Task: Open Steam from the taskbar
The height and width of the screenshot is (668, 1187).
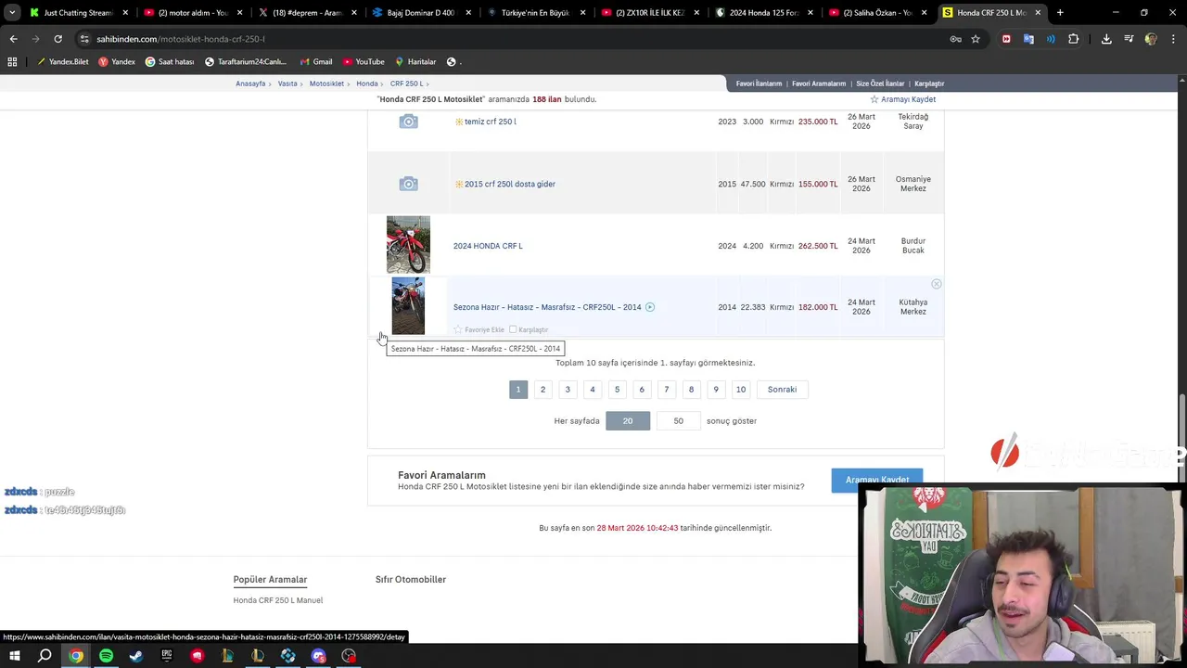Action: point(136,656)
